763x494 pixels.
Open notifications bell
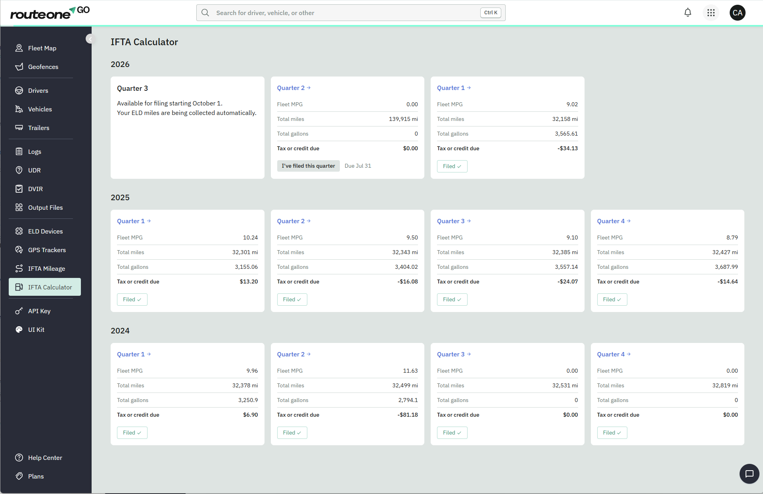click(688, 13)
